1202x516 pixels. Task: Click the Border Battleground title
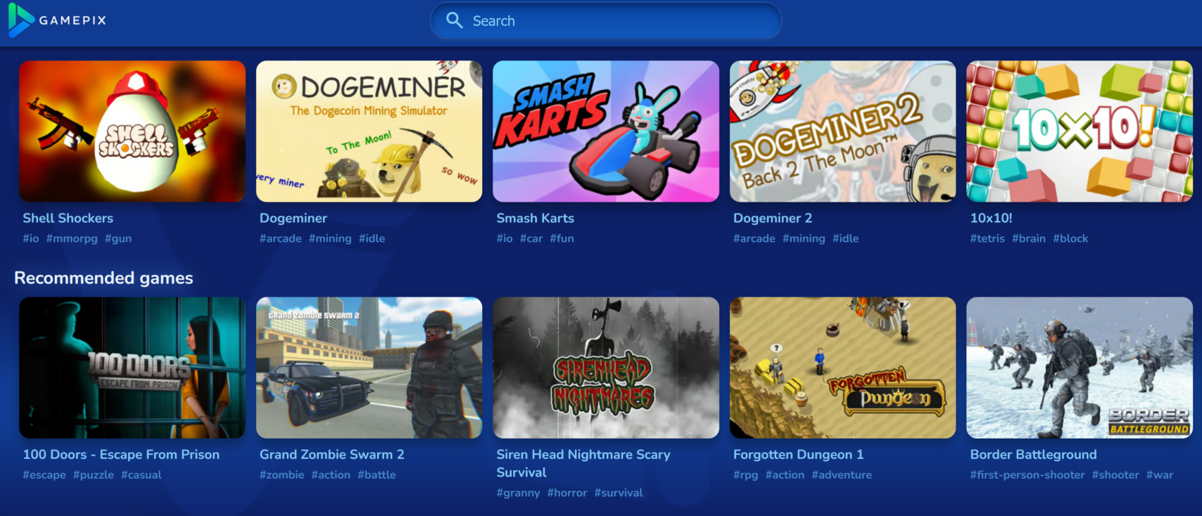[x=1034, y=454]
